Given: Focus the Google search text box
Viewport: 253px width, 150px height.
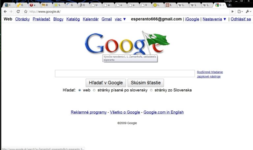Looking at the screenshot, I should click(125, 74).
